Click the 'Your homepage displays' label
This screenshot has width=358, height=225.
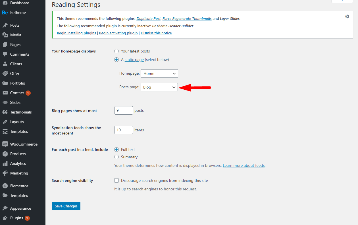(74, 51)
